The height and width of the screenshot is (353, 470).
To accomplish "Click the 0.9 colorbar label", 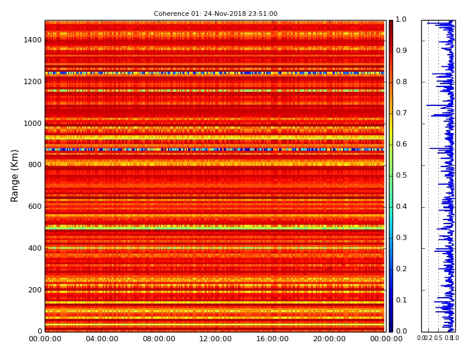I will (x=401, y=51).
